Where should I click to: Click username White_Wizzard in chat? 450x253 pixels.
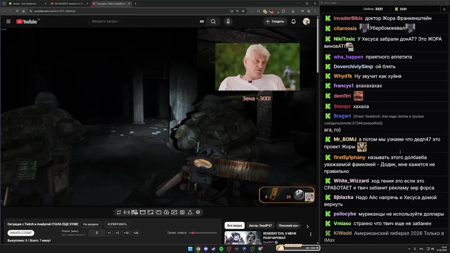point(351,181)
